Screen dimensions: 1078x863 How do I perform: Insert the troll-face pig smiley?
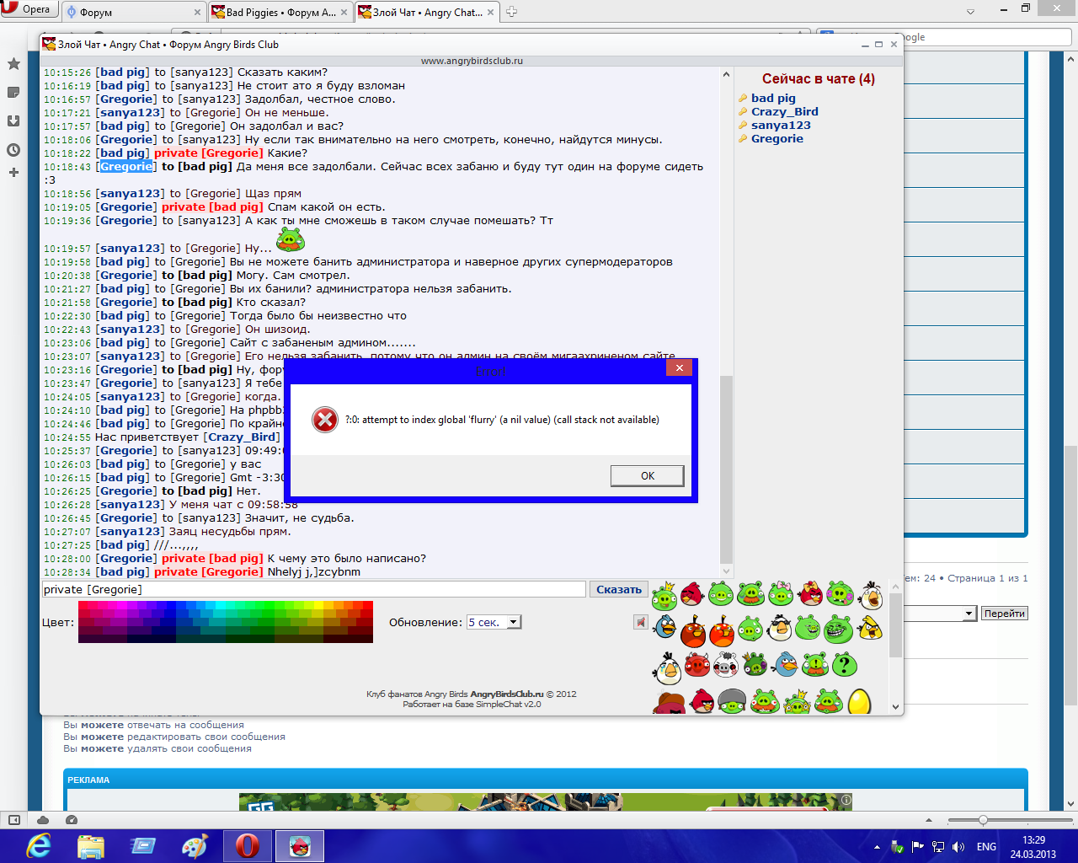coord(838,629)
